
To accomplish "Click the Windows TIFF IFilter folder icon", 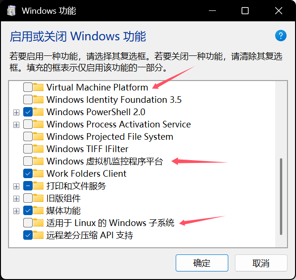I will coord(38,149).
